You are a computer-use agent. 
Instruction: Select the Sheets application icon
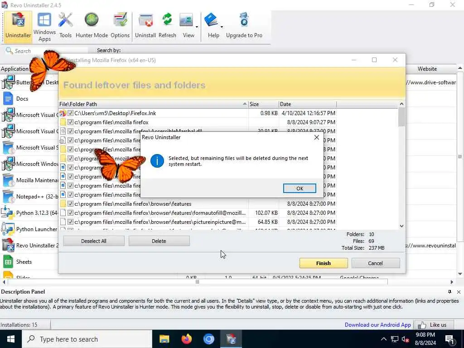pos(8,262)
